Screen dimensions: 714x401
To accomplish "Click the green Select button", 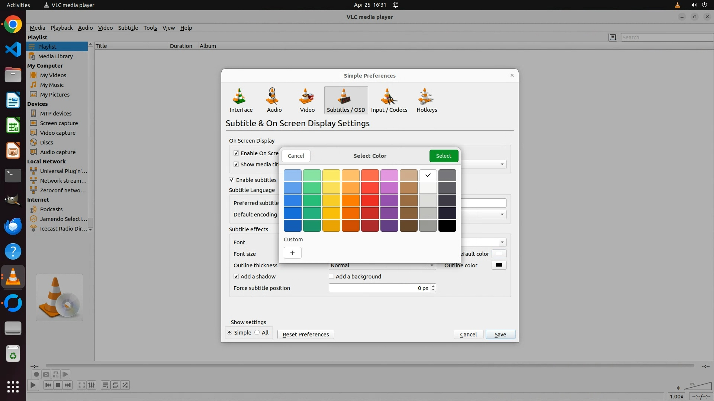I will [x=444, y=156].
